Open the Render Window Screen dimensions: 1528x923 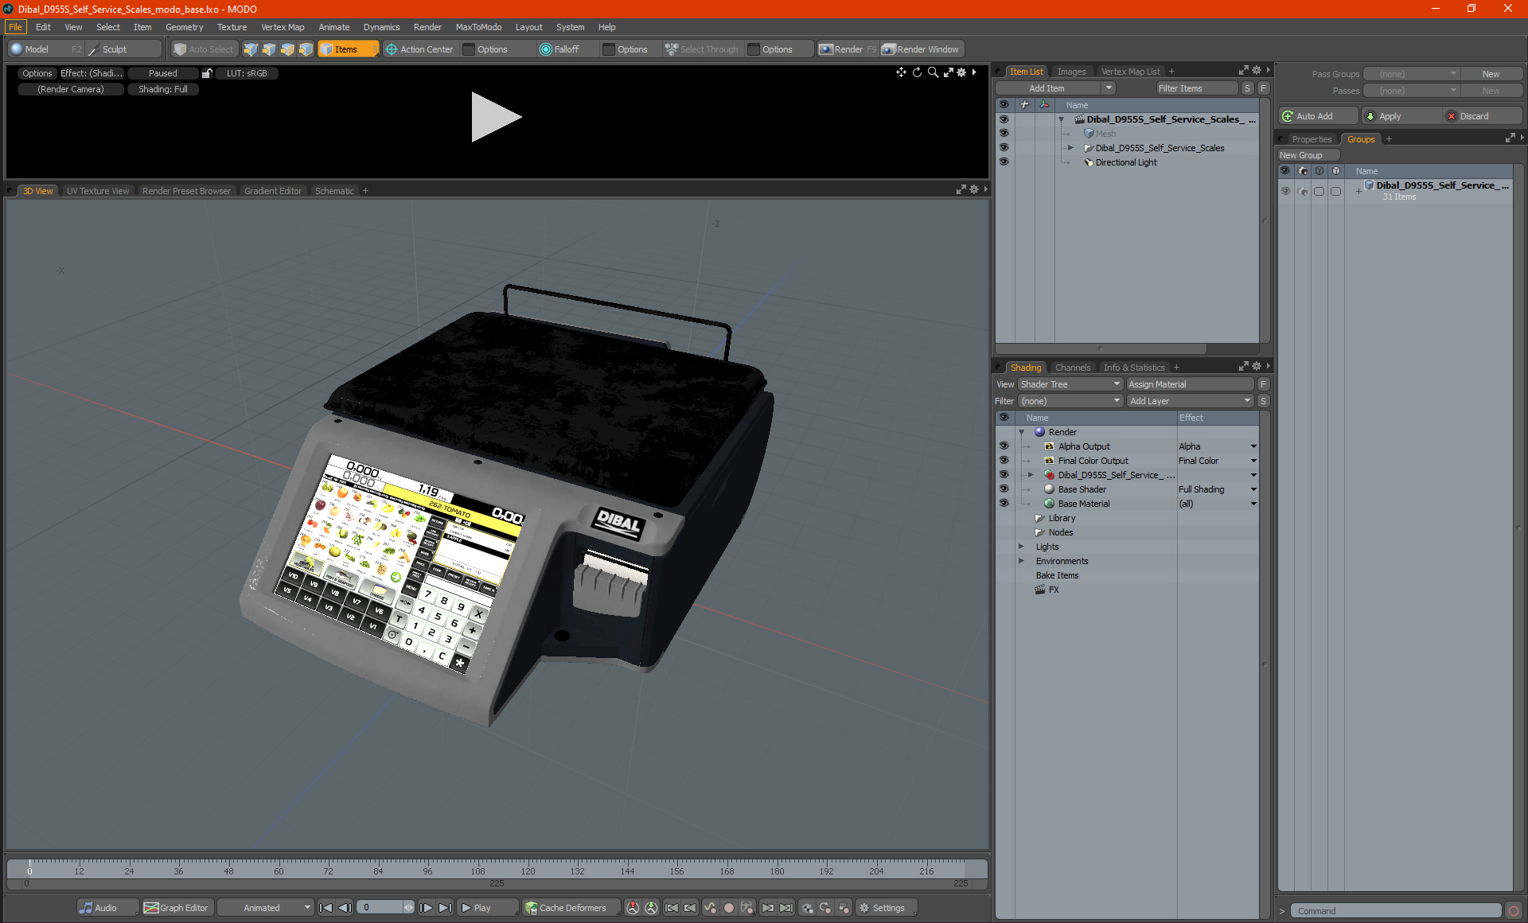(921, 49)
